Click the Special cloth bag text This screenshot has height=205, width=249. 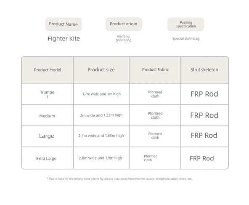click(x=186, y=39)
